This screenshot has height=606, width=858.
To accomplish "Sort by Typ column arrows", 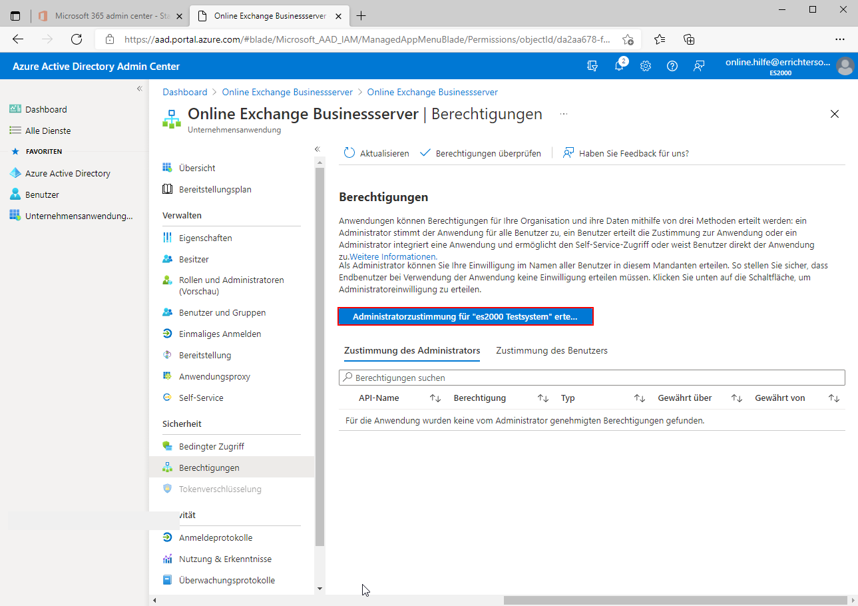I will (x=640, y=398).
